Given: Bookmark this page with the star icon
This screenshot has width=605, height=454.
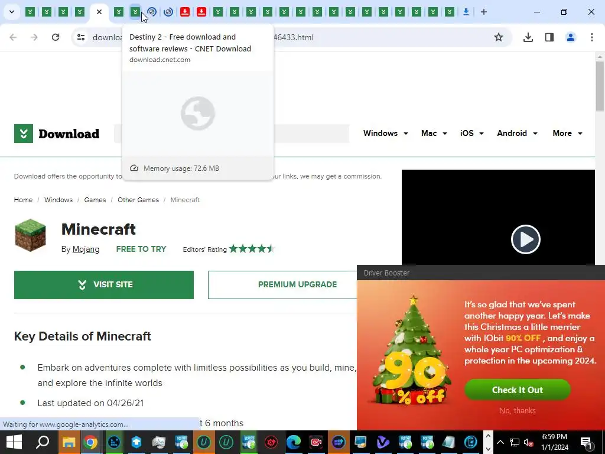Looking at the screenshot, I should click(x=499, y=37).
